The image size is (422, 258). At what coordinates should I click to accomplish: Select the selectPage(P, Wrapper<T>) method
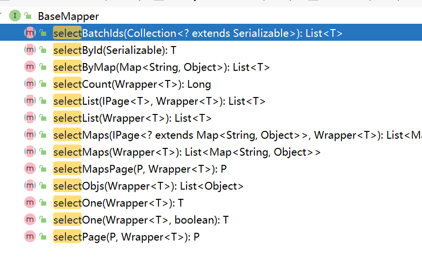(126, 237)
